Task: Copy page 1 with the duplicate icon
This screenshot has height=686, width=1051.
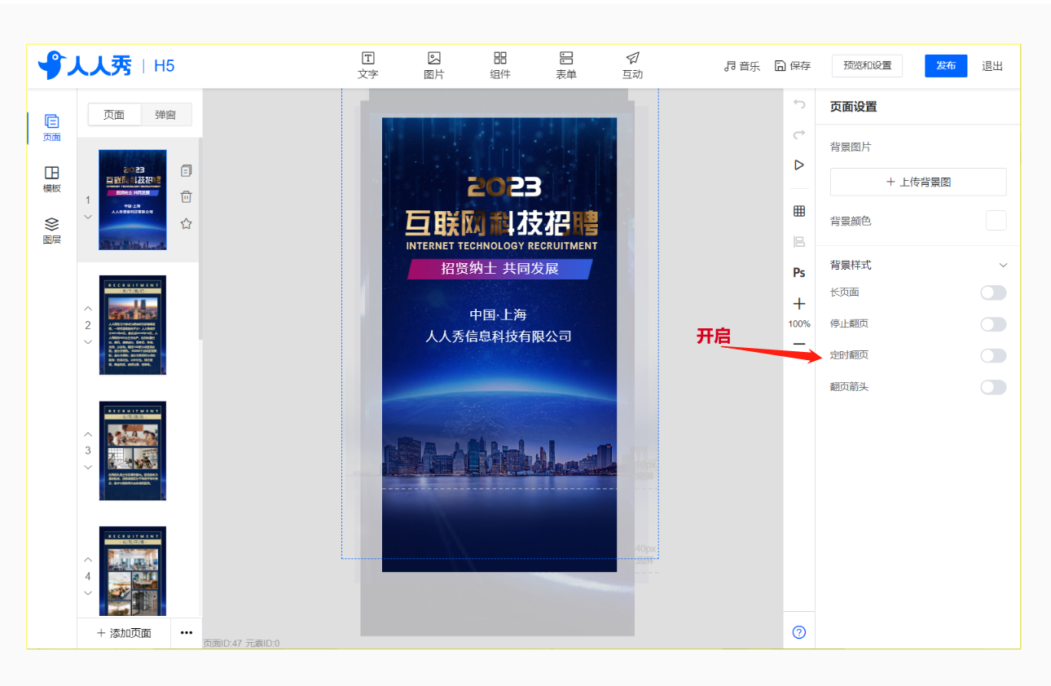Action: pyautogui.click(x=186, y=170)
